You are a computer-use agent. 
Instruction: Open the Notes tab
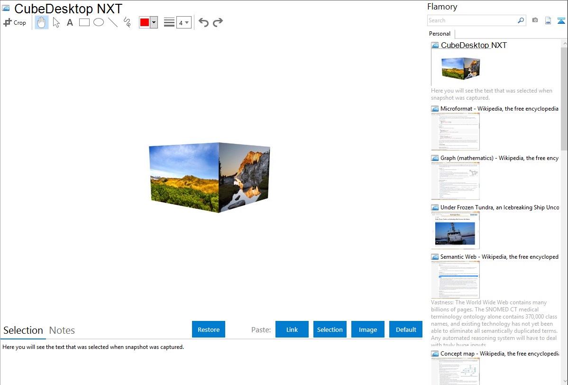[x=62, y=330]
